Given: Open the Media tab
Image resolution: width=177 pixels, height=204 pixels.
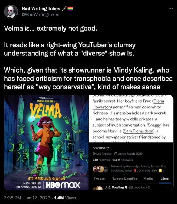Looking at the screenshot, I should click(x=148, y=178).
